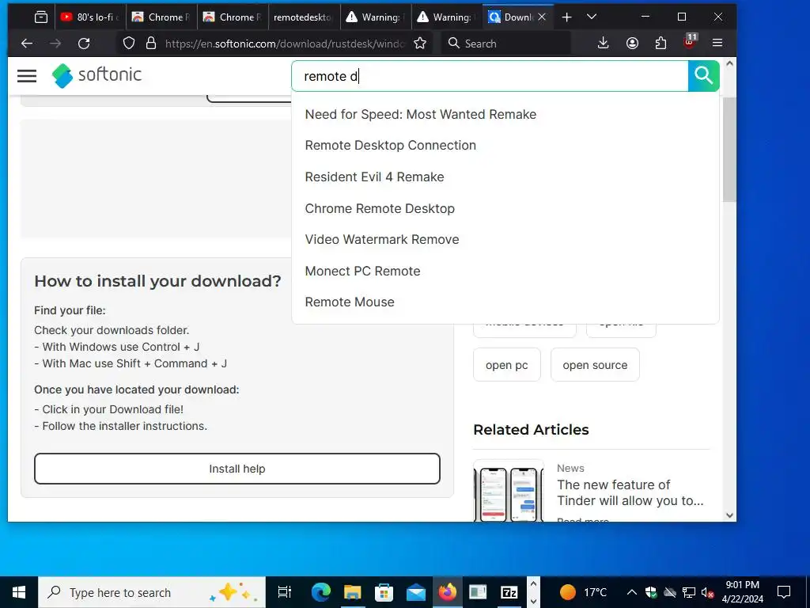This screenshot has height=608, width=810.
Task: Open a new browser tab
Action: pos(566,17)
